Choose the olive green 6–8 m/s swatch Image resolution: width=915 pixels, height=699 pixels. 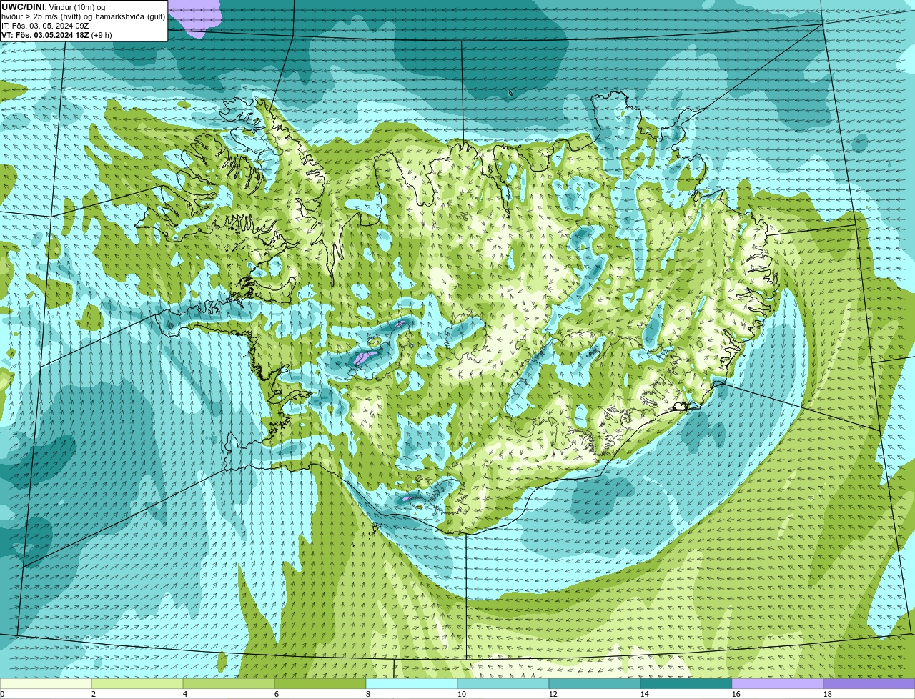tap(320, 683)
